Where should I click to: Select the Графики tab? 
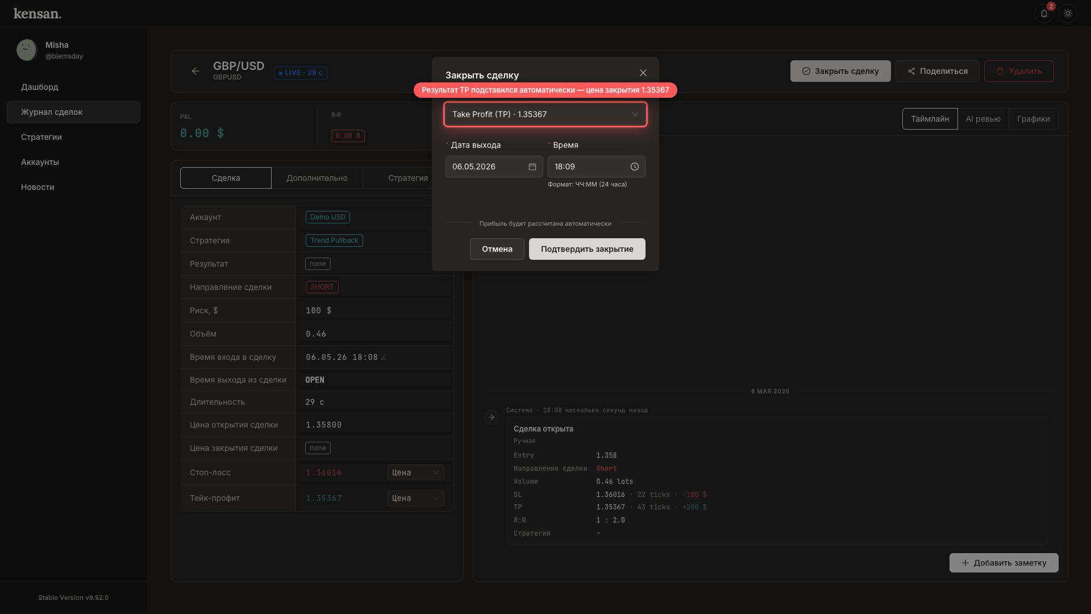tap(1033, 119)
